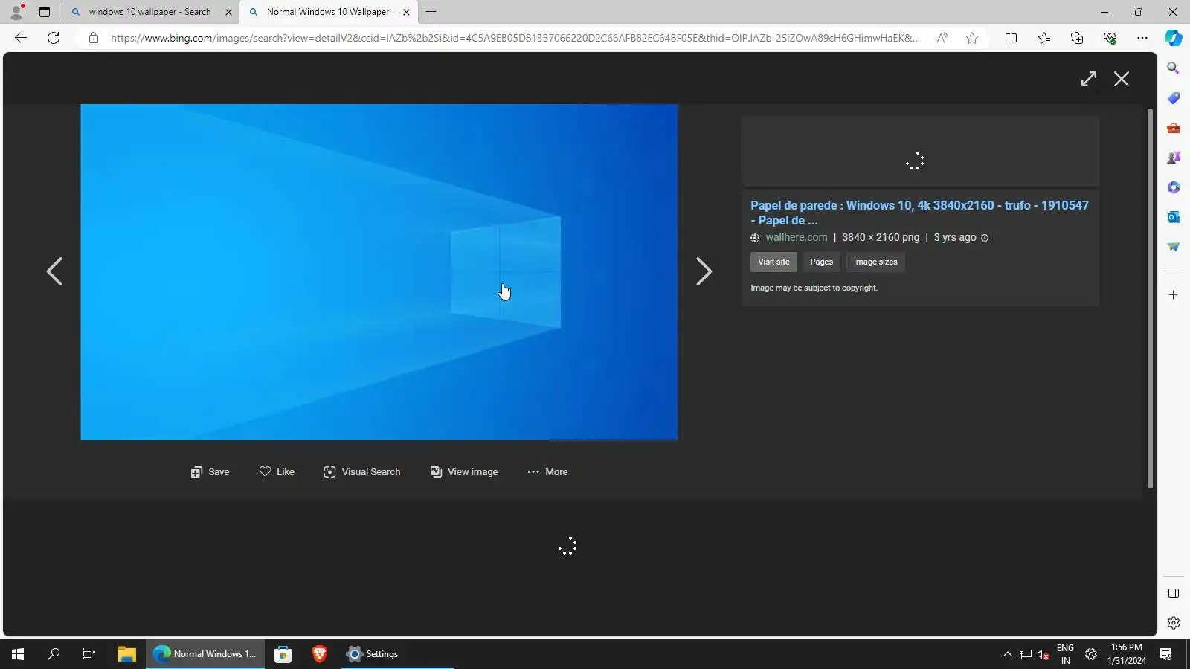Open the Windows Start menu

pyautogui.click(x=18, y=654)
